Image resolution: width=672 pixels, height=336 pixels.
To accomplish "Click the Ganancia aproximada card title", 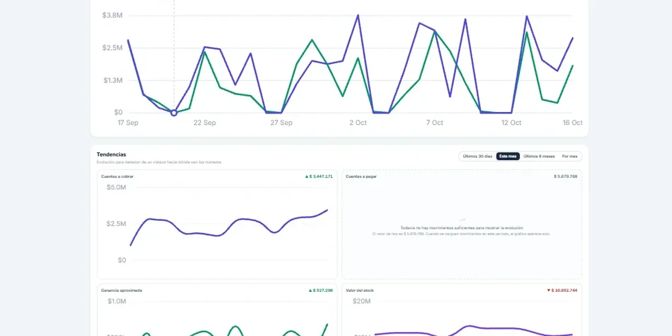I will click(x=121, y=290).
